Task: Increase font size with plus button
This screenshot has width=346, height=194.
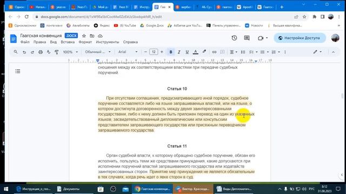Action: pyautogui.click(x=162, y=52)
